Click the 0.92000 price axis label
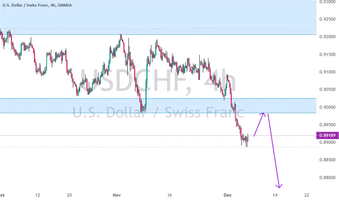The height and width of the screenshot is (200, 339). (x=327, y=37)
